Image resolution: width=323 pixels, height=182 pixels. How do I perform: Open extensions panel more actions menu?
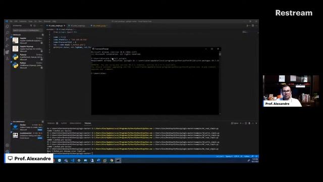click(41, 26)
